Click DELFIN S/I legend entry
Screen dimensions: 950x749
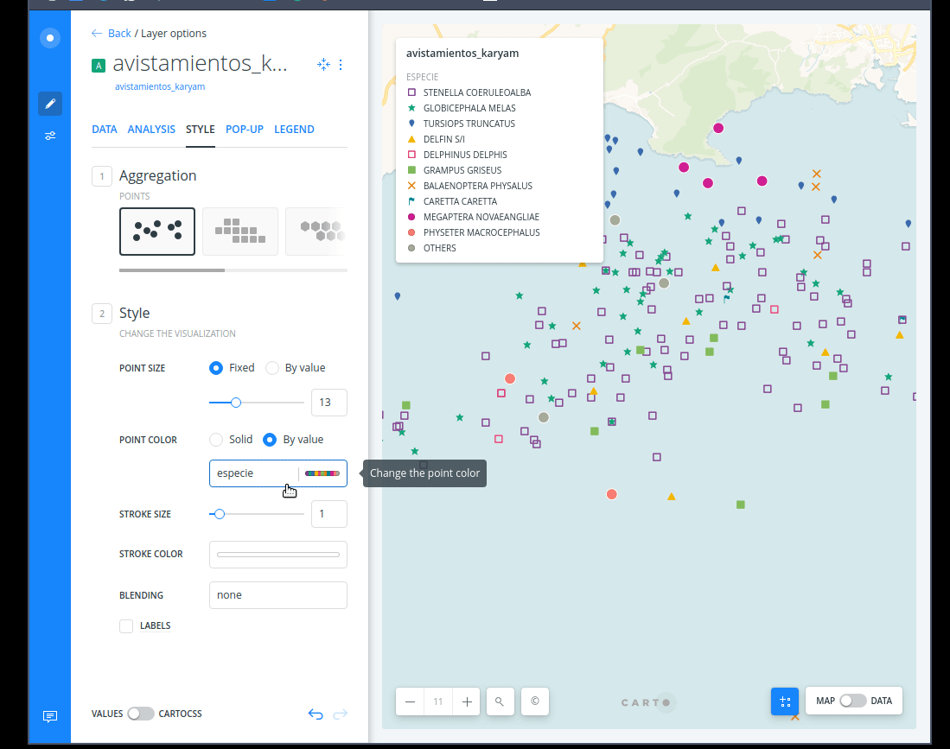click(x=437, y=139)
